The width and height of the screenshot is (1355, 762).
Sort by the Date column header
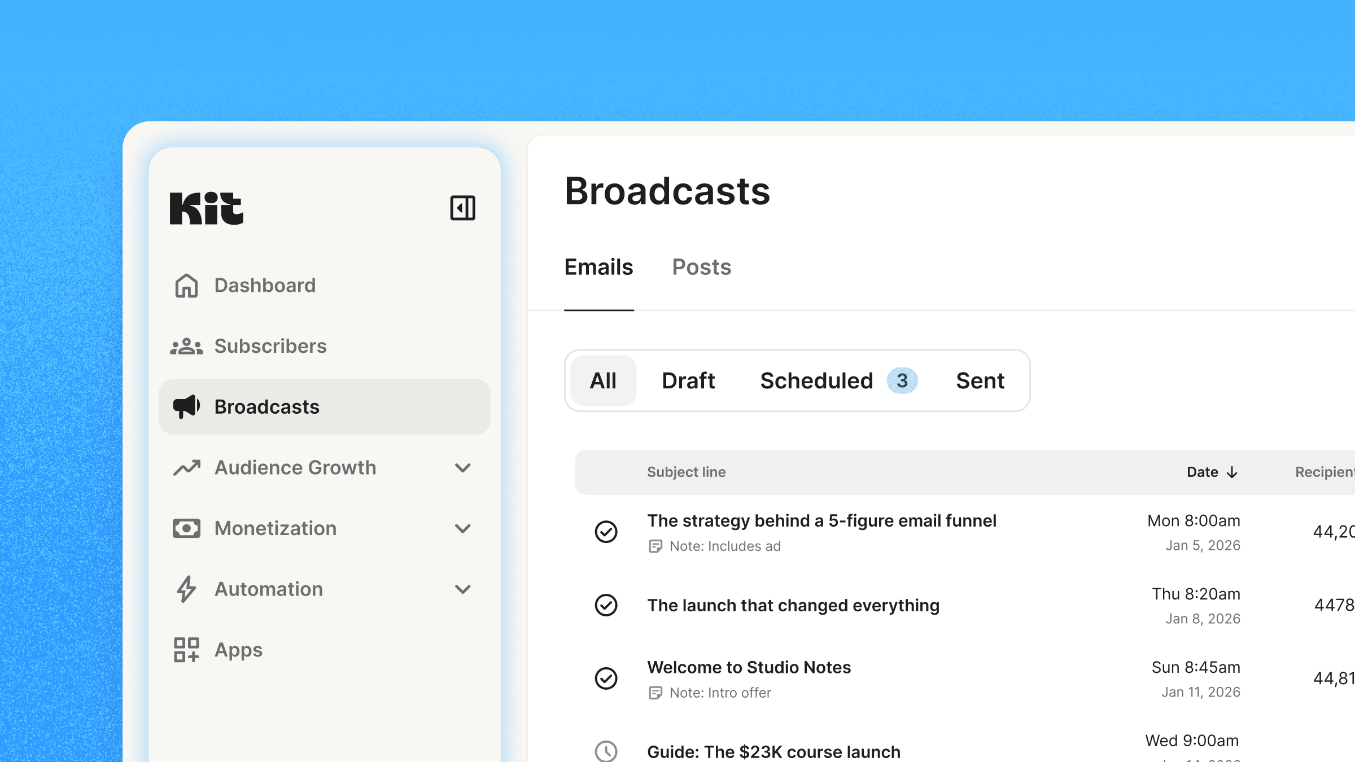(x=1212, y=472)
